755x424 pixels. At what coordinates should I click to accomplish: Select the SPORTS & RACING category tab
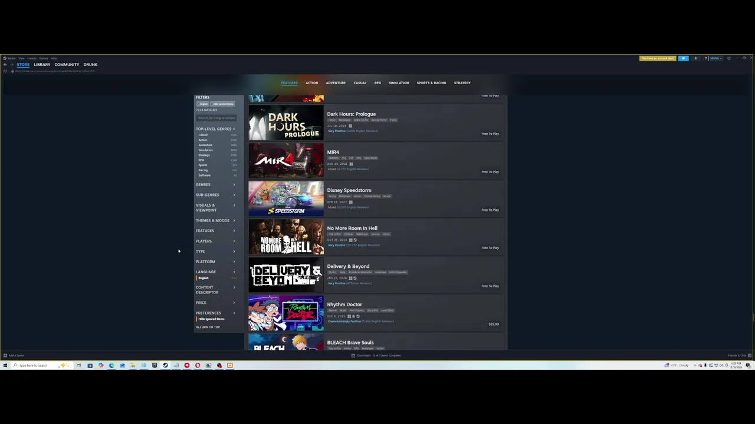pyautogui.click(x=431, y=83)
